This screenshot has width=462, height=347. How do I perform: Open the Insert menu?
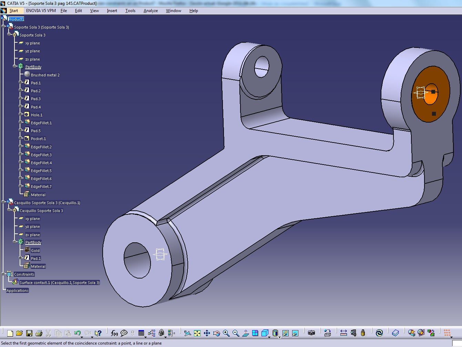point(112,11)
